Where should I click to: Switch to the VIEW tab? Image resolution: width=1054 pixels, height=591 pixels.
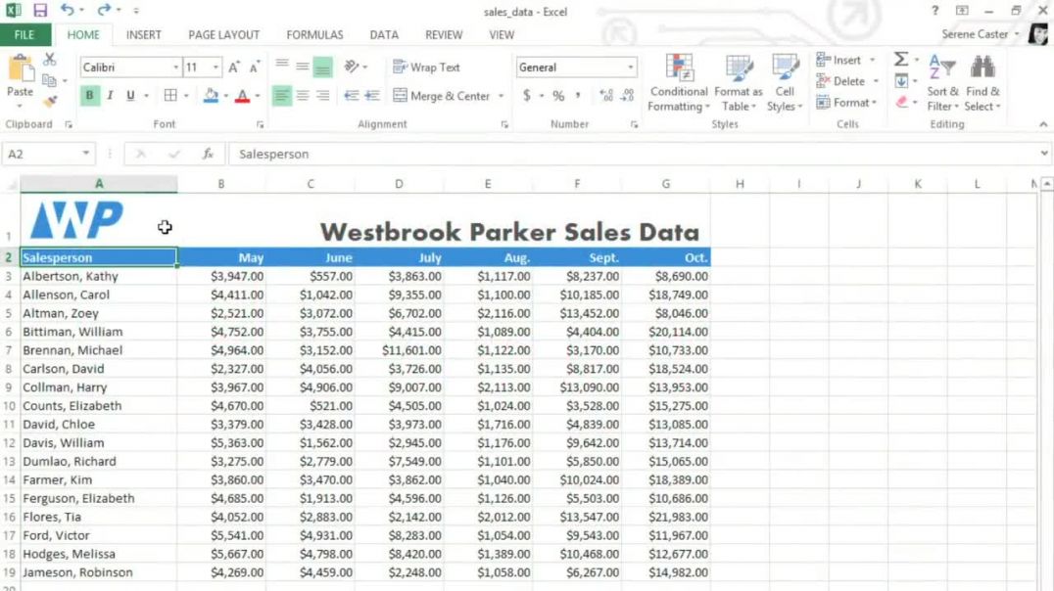(502, 35)
